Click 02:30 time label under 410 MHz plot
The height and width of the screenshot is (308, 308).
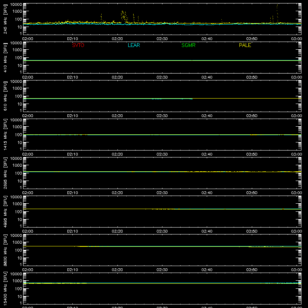pyautogui.click(x=162, y=77)
